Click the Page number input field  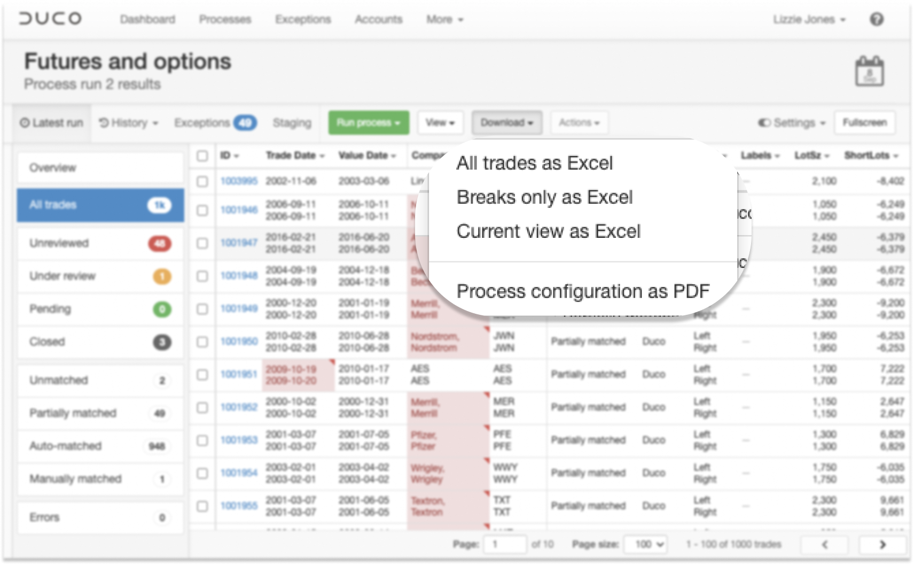[x=505, y=545]
